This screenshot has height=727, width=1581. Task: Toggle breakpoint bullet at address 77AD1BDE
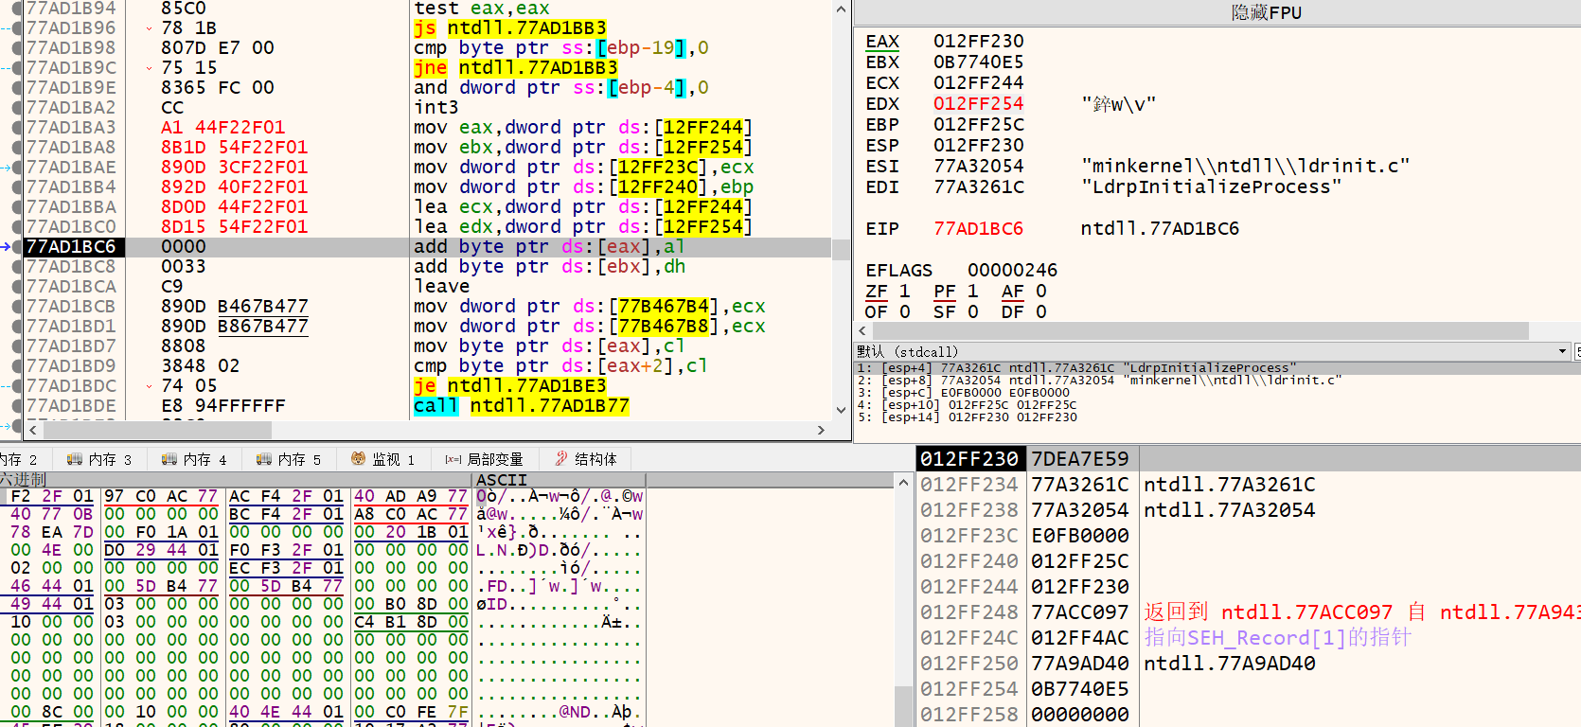tap(17, 406)
